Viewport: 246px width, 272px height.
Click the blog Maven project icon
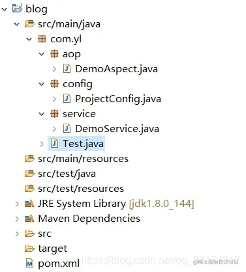pos(17,8)
